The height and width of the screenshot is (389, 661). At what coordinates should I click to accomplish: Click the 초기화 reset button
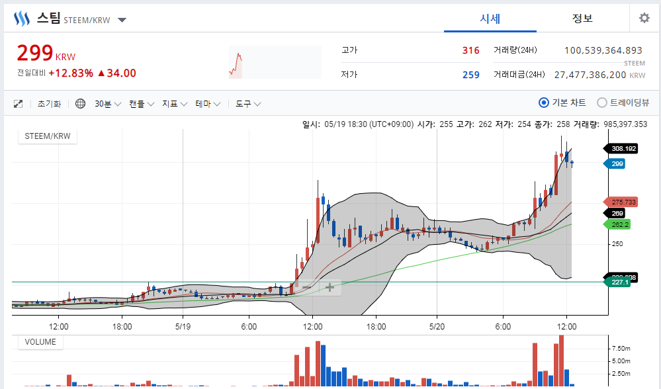(49, 104)
